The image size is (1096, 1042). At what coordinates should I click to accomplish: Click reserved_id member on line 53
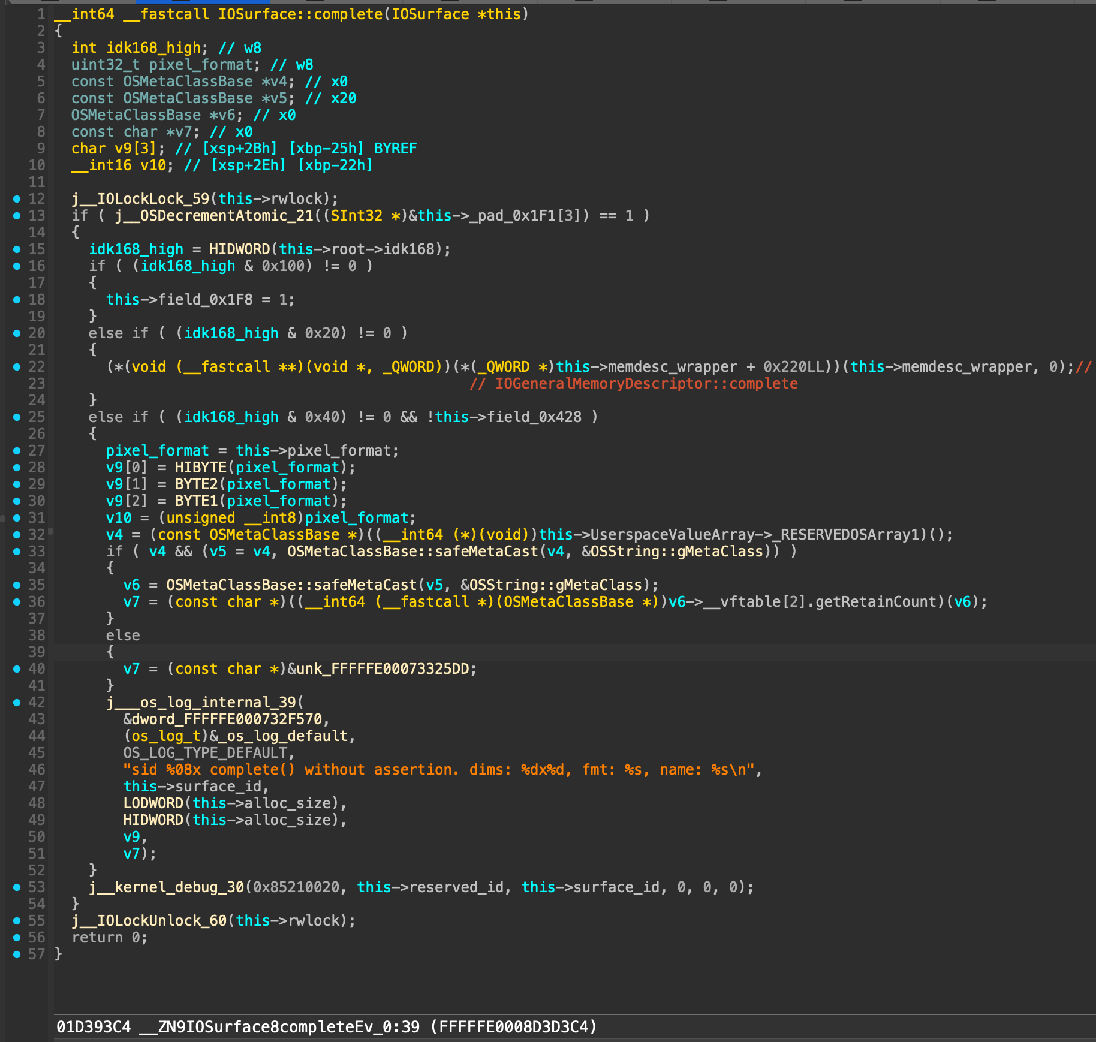pos(456,887)
